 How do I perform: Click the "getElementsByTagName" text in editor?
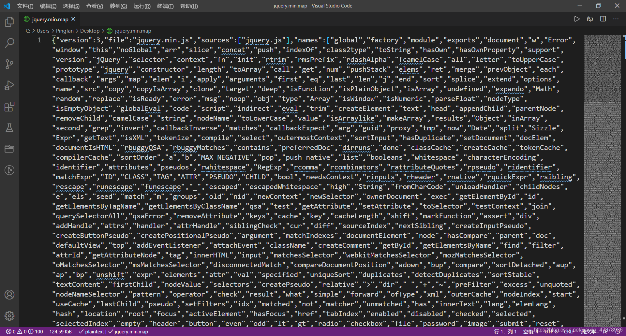click(x=96, y=206)
